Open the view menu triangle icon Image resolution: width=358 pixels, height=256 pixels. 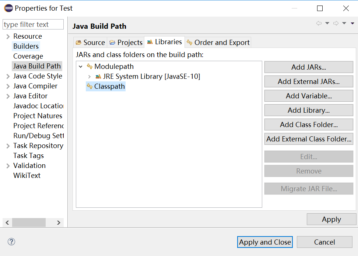352,24
